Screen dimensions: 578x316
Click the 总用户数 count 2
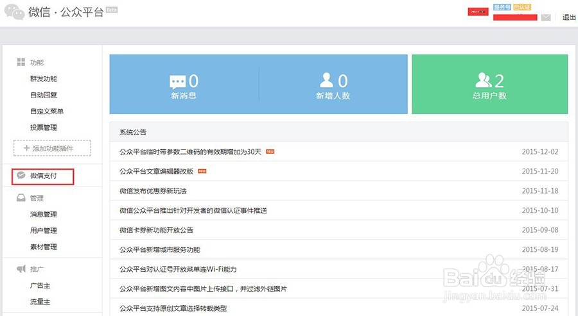click(499, 81)
